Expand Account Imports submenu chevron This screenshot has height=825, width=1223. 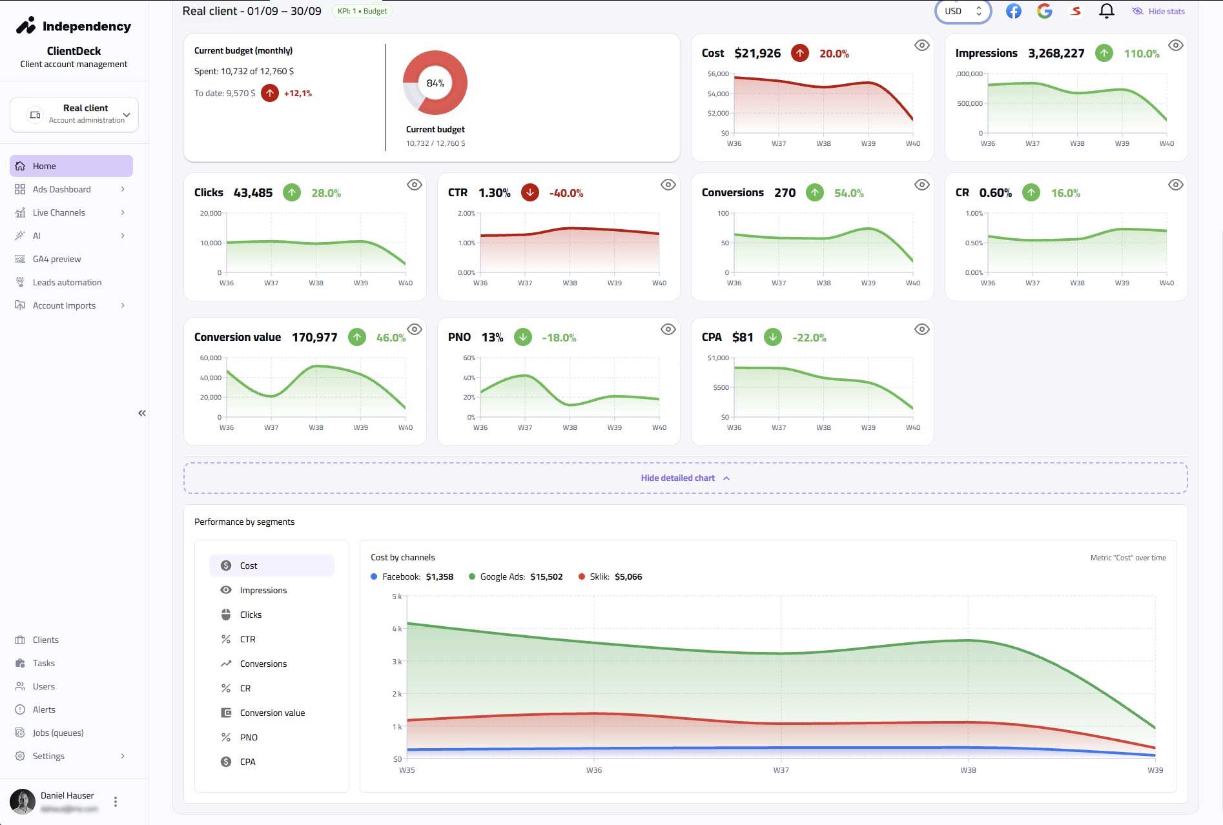(123, 305)
